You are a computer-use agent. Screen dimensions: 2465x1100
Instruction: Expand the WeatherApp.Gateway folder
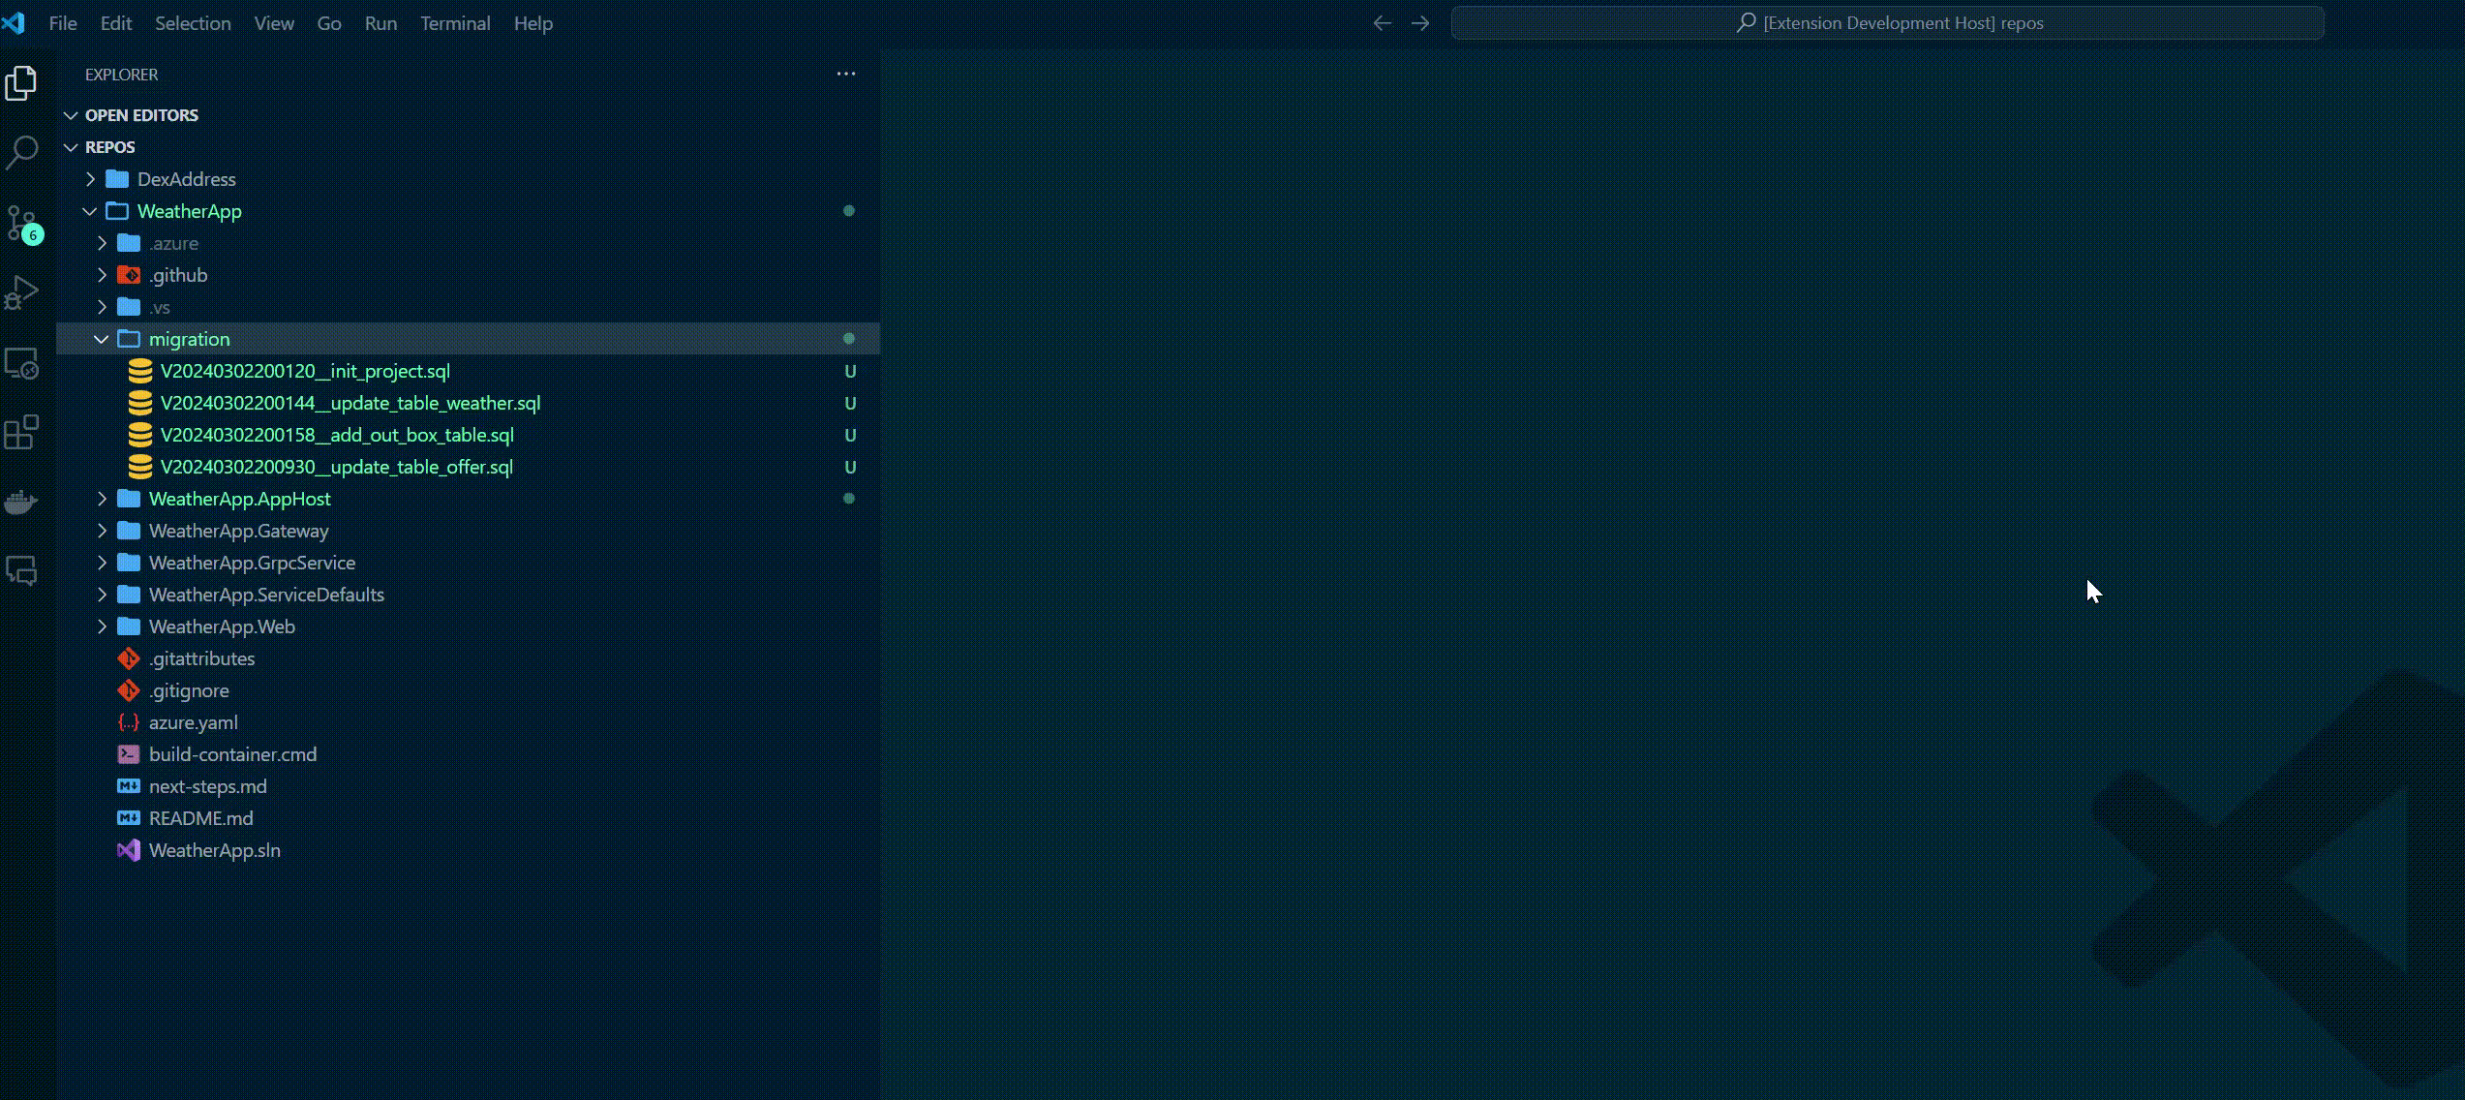pyautogui.click(x=102, y=531)
